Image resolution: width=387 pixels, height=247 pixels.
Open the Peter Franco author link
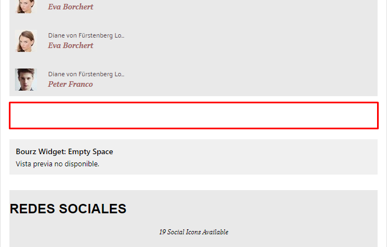(x=70, y=84)
